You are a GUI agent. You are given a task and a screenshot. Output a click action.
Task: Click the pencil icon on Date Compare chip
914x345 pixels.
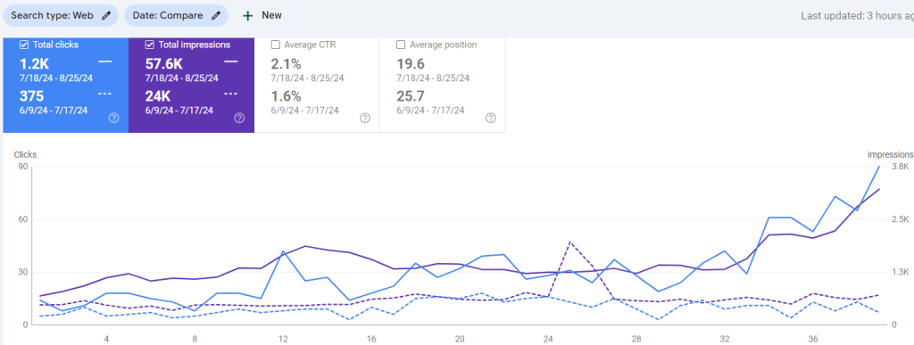pos(216,16)
